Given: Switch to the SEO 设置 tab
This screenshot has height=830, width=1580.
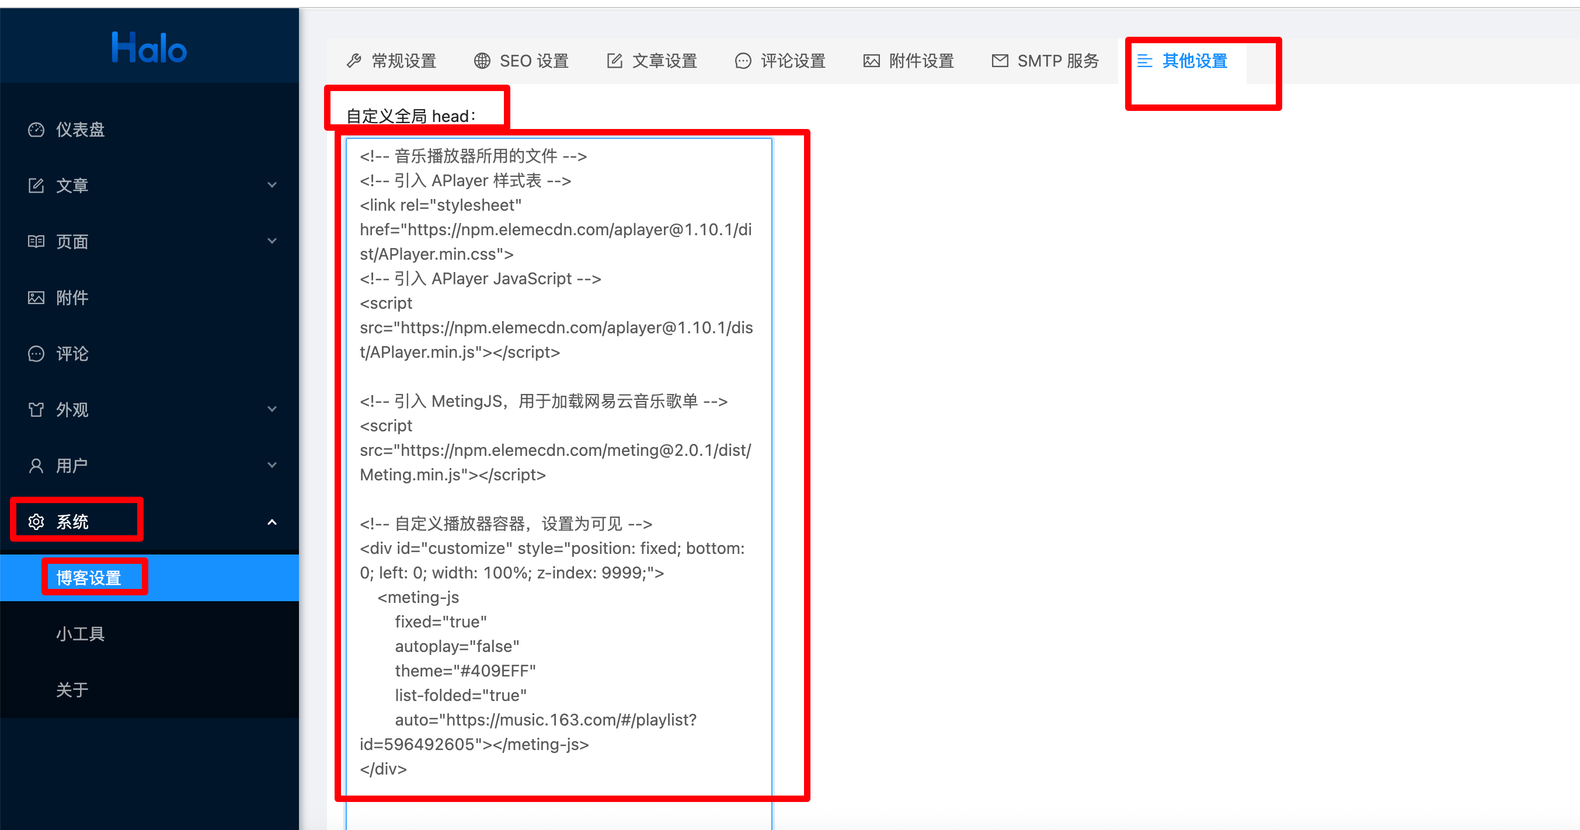Looking at the screenshot, I should [x=521, y=61].
